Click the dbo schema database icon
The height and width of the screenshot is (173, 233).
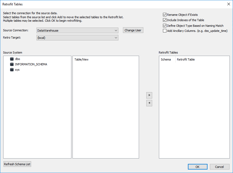(12, 59)
